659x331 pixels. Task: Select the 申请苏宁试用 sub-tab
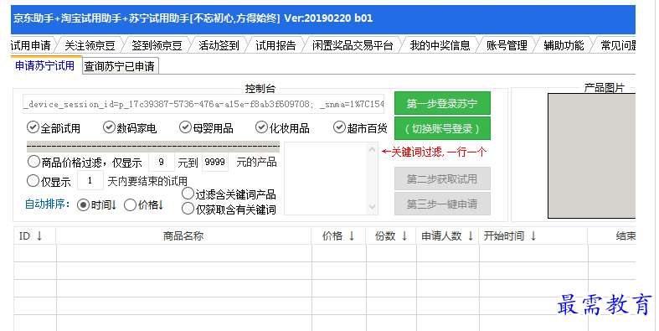45,65
